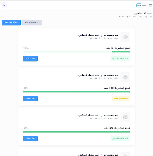Click the يقبل جزء من المبلغ badge on first card
Screen dimensions: 153x156
pos(120,58)
